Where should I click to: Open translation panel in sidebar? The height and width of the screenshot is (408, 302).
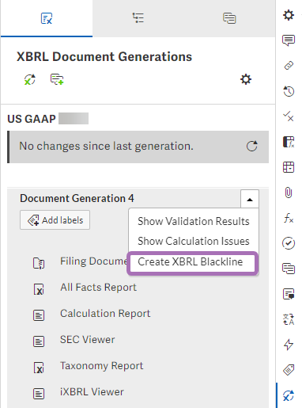pyautogui.click(x=289, y=319)
